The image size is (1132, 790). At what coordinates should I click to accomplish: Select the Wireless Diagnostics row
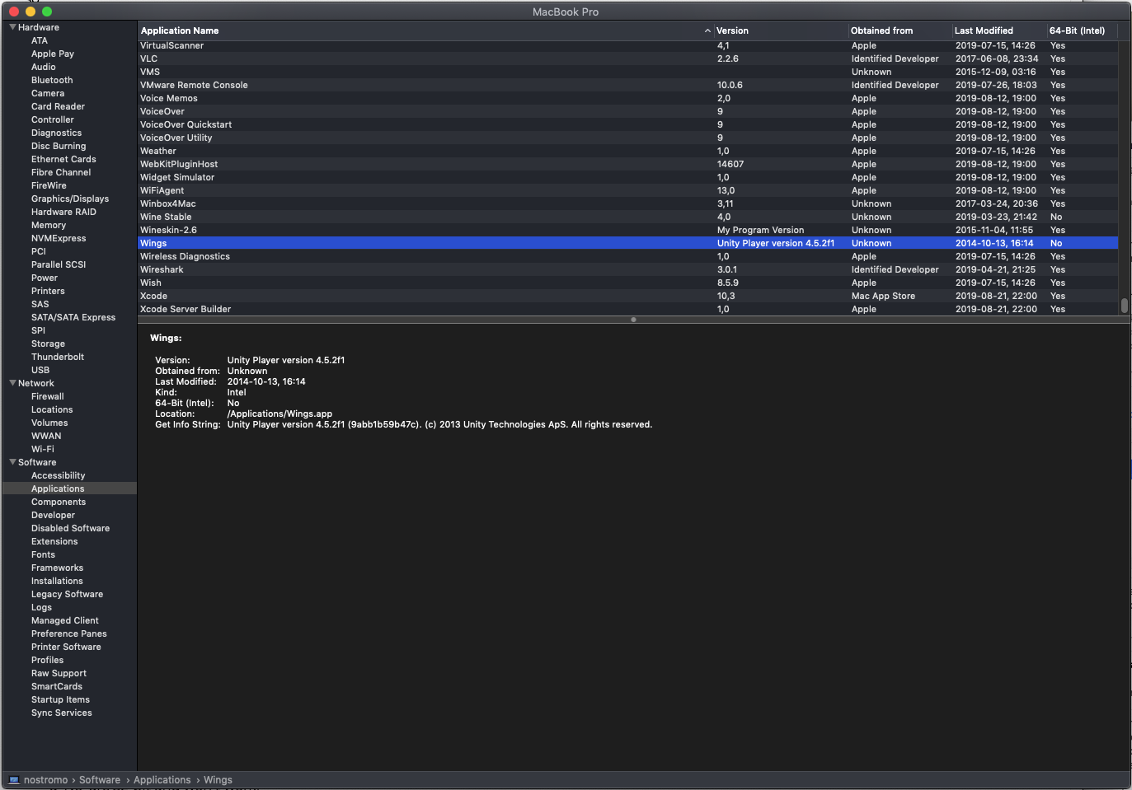pos(627,256)
